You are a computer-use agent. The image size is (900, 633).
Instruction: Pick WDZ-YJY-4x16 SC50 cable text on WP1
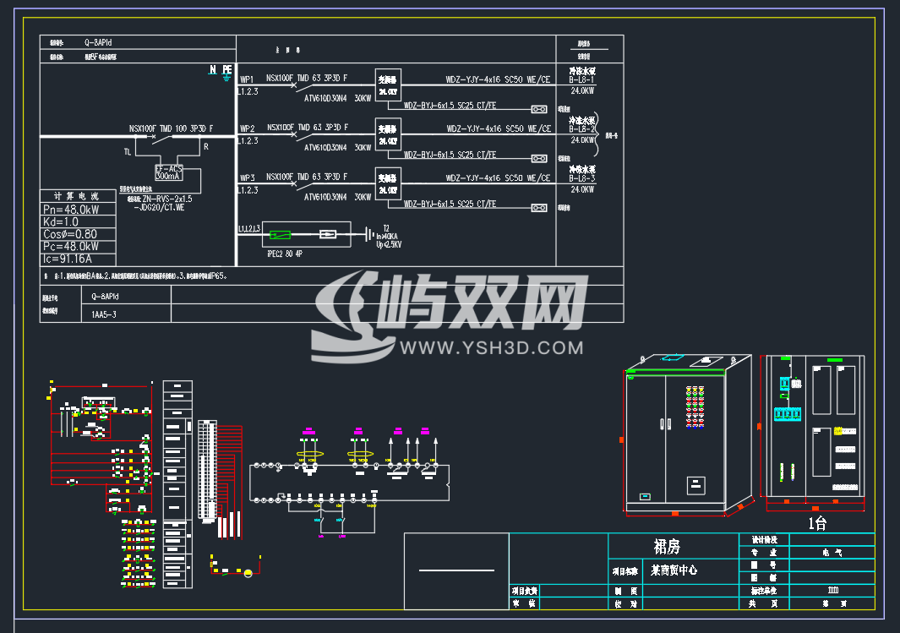(x=498, y=79)
